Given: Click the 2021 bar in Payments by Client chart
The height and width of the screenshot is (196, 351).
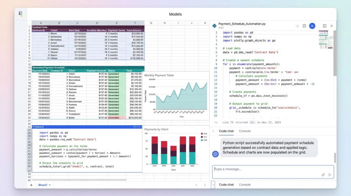Looking at the screenshot, I should [183, 150].
